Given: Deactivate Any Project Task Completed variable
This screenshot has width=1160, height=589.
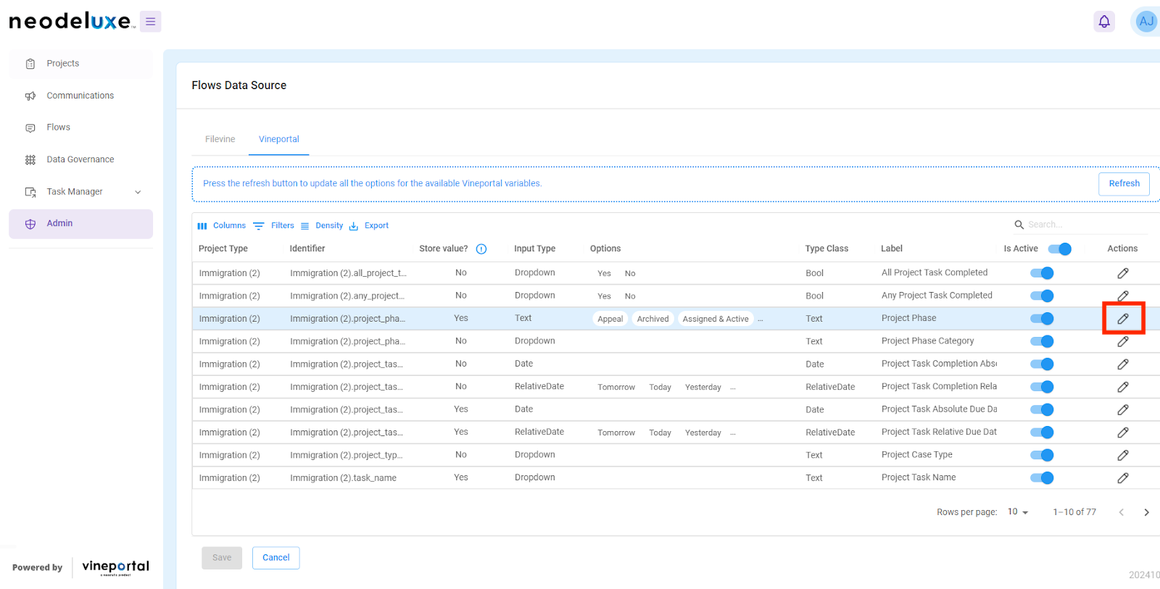Looking at the screenshot, I should point(1042,296).
